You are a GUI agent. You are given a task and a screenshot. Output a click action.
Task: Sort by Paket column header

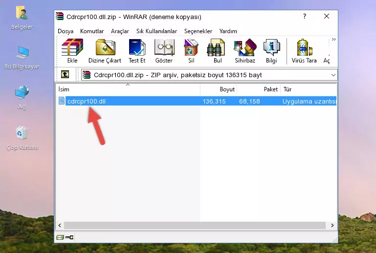[259, 89]
